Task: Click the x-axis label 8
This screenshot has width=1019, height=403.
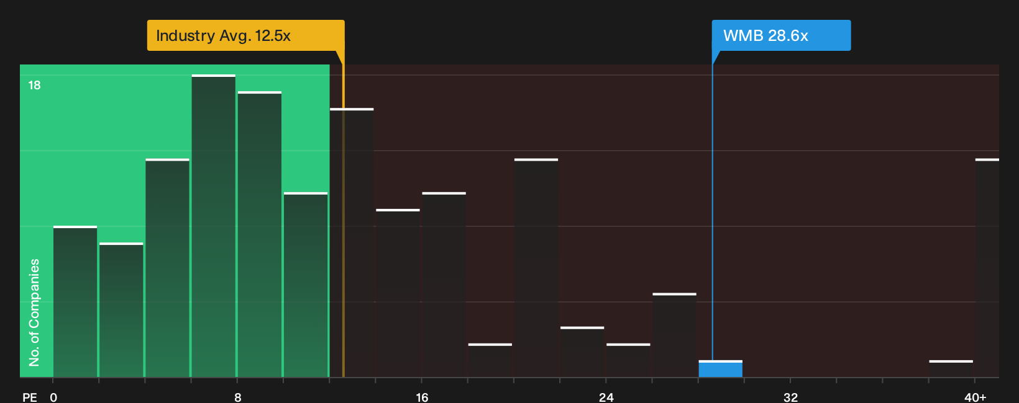Action: 238,397
